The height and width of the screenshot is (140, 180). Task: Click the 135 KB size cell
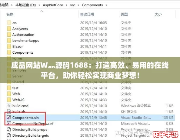click(x=168, y=118)
